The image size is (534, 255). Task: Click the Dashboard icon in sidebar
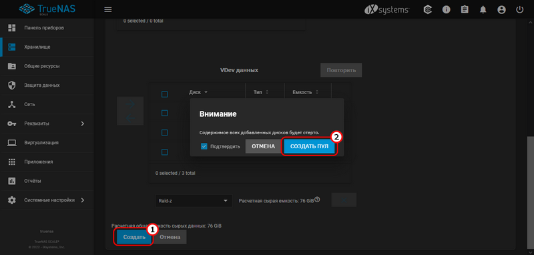12,27
